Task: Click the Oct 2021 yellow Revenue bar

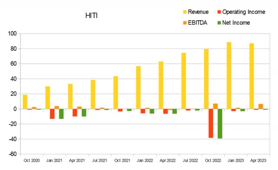Action: [x=116, y=92]
